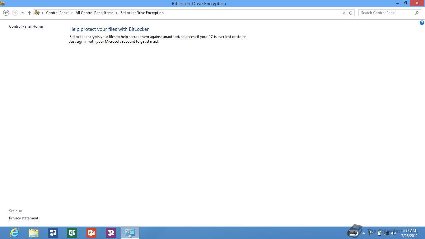The width and height of the screenshot is (425, 239).
Task: Restore down the BitLocker window
Action: pos(406,3)
